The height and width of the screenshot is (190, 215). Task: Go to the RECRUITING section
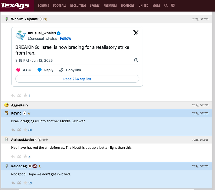coord(78,6)
